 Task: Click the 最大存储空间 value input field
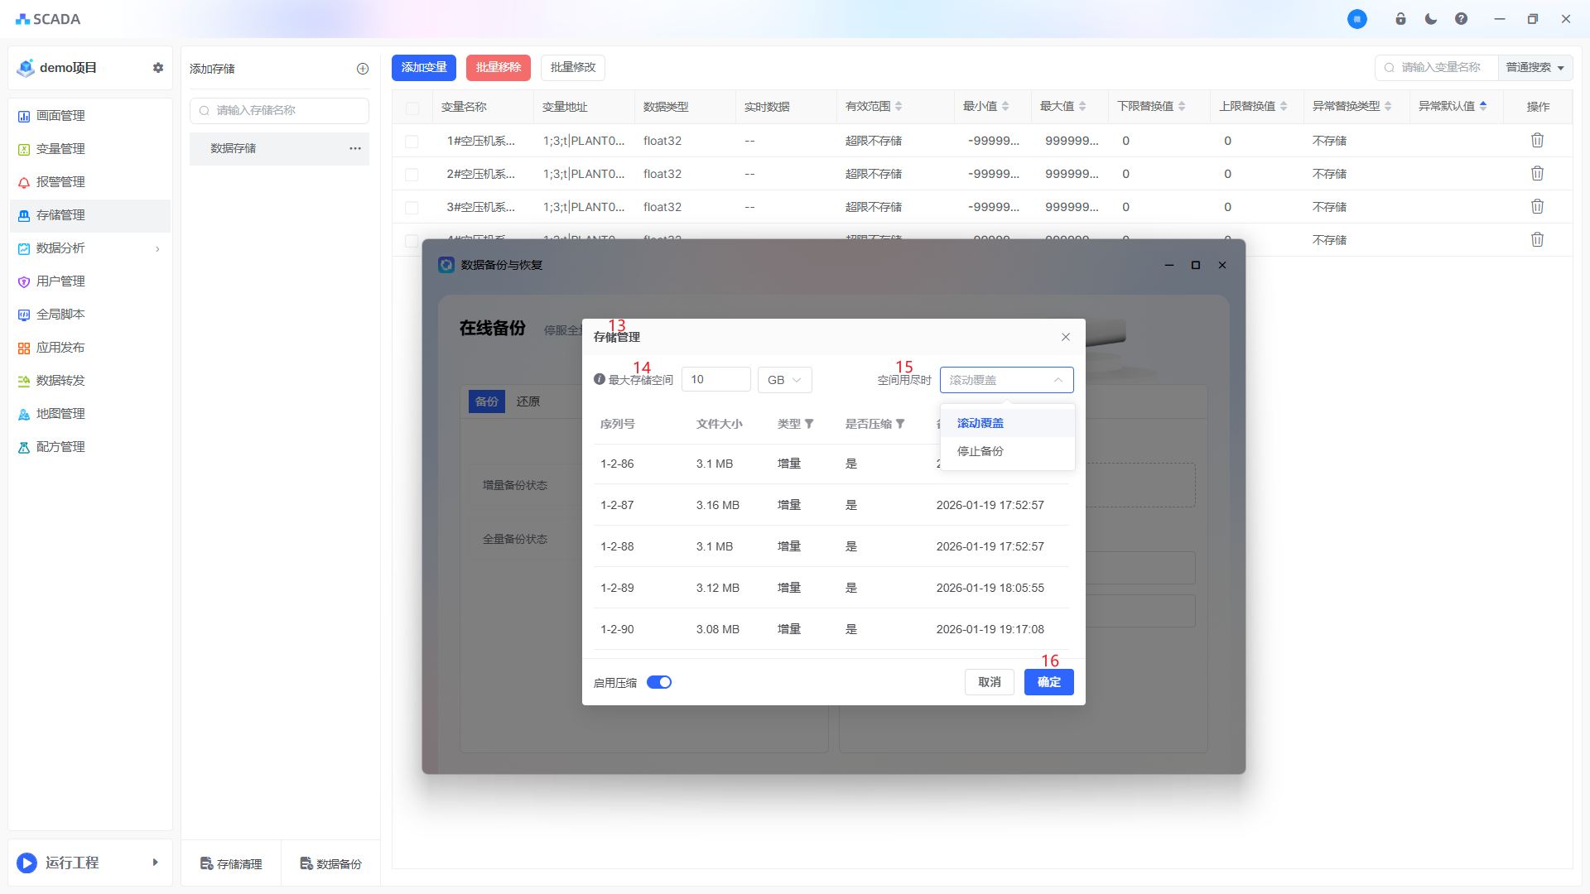[x=715, y=380]
